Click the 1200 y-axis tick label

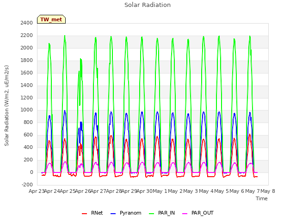[27, 98]
